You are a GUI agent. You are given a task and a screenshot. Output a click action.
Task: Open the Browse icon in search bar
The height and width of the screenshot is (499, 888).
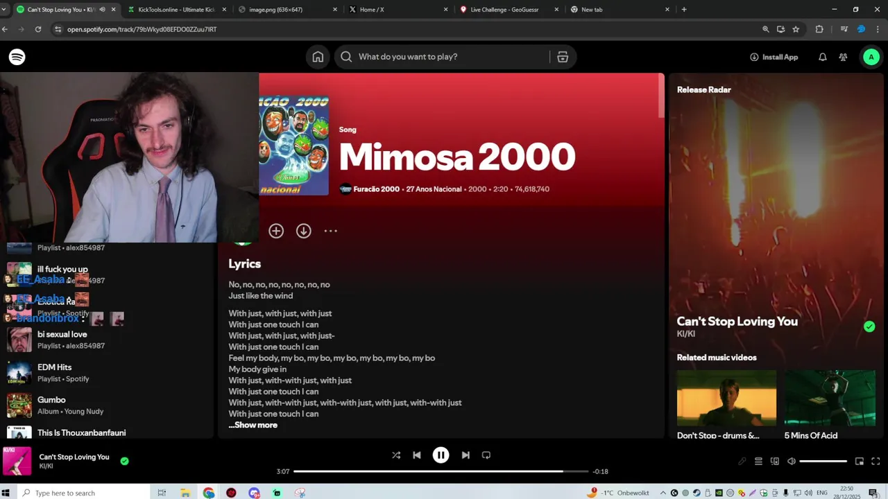pyautogui.click(x=563, y=57)
